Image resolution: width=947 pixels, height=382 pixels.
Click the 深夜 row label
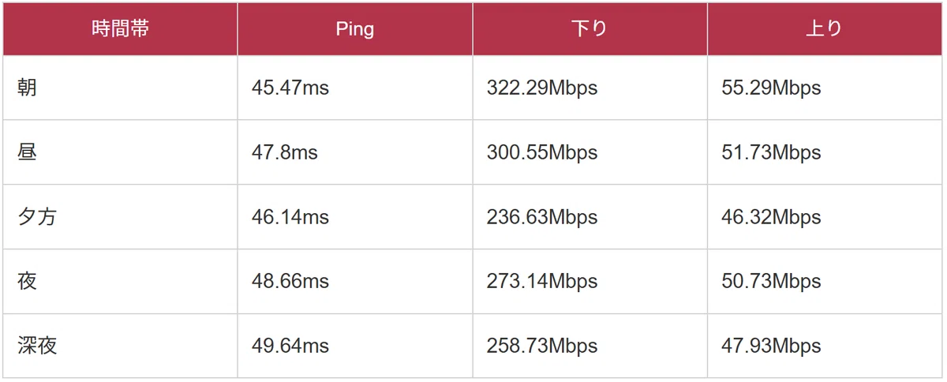tap(37, 346)
